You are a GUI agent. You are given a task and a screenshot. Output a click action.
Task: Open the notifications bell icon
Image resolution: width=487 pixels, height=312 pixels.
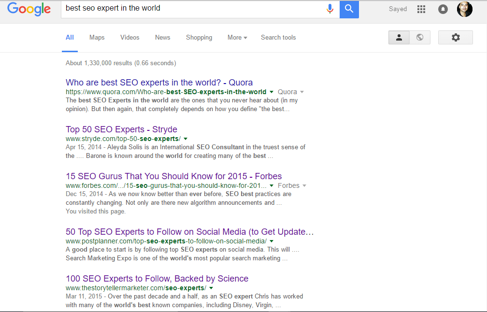(443, 9)
